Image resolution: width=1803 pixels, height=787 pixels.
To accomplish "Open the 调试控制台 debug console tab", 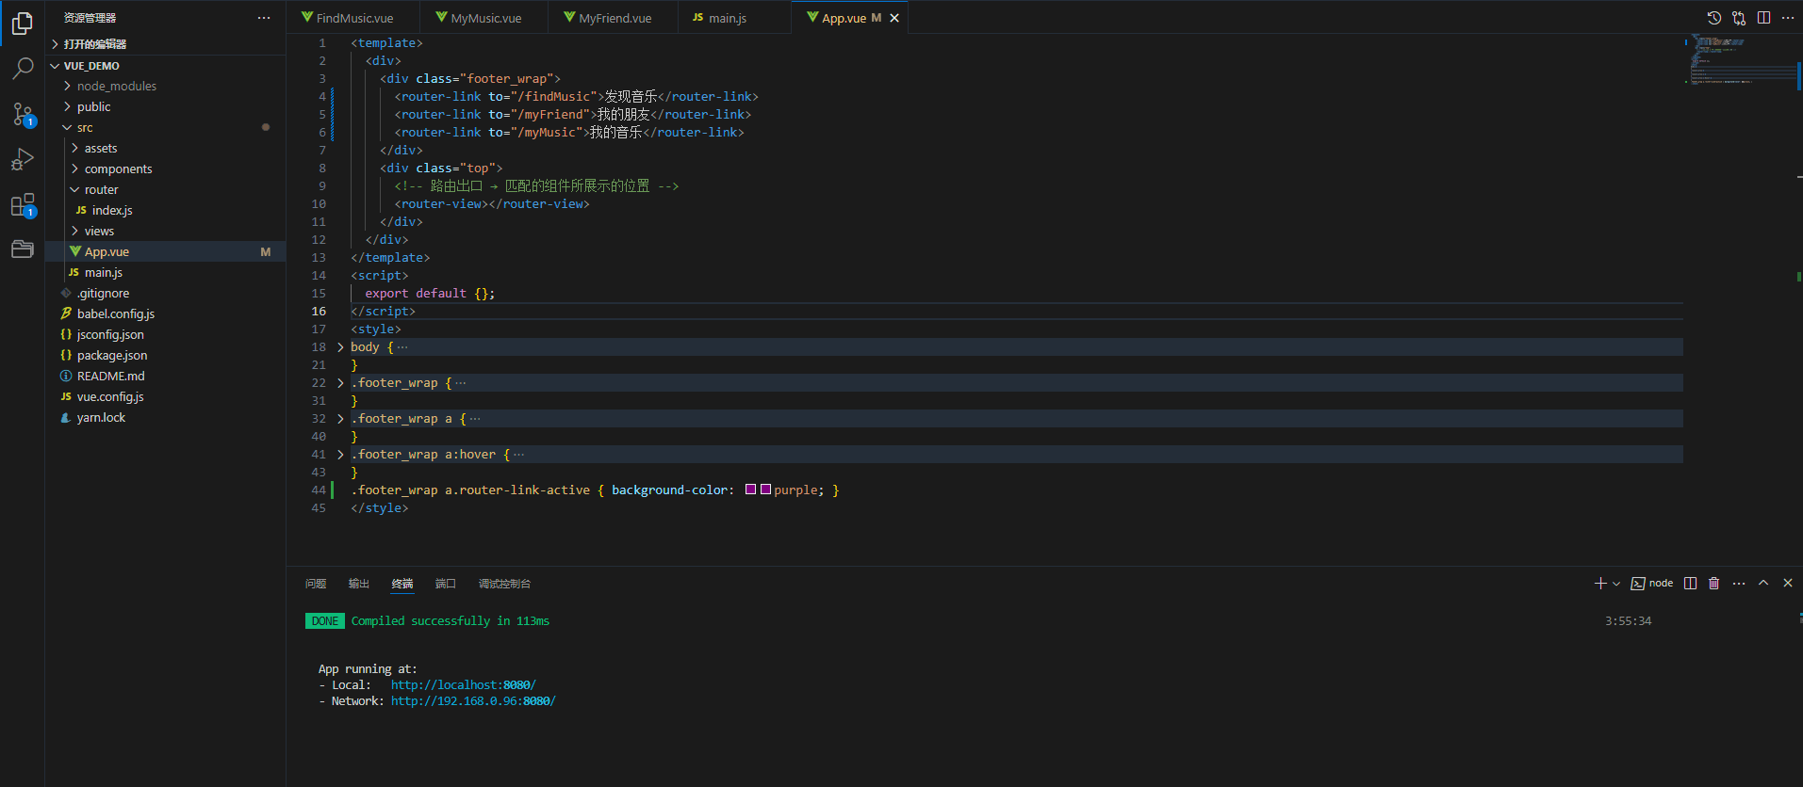I will (x=505, y=584).
